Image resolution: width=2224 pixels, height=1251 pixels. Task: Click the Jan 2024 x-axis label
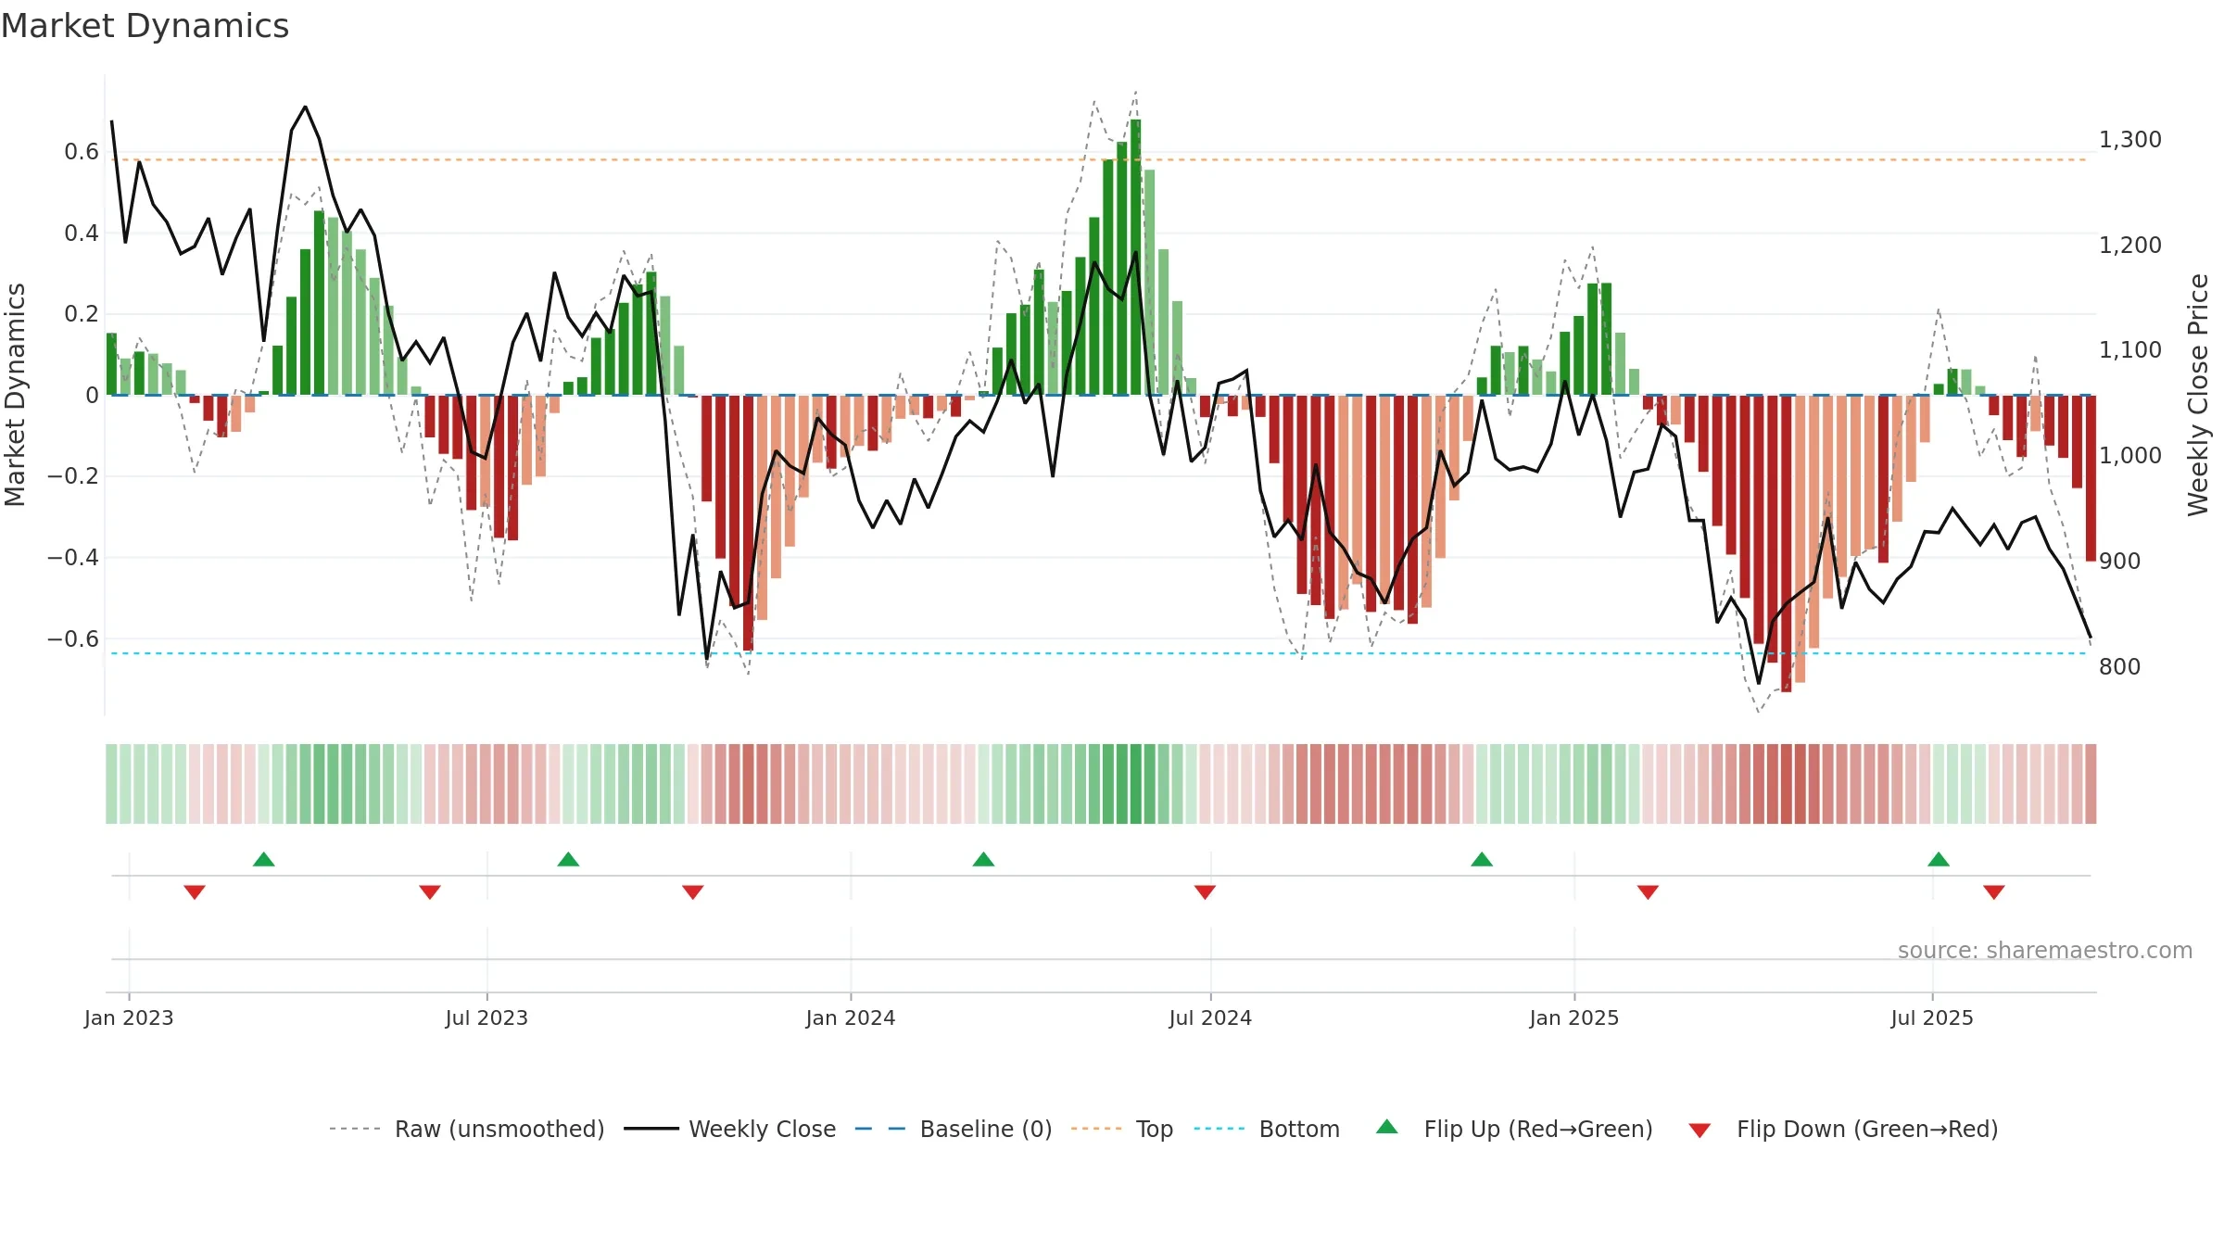[851, 1017]
